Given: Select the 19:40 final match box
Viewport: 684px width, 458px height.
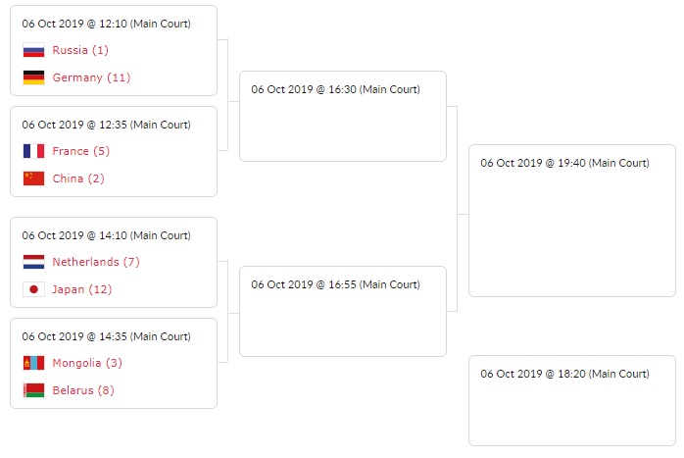Looking at the screenshot, I should click(571, 221).
